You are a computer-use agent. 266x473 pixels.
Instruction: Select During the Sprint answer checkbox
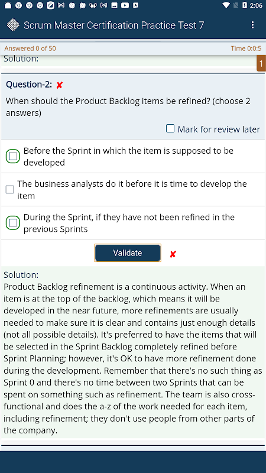click(13, 223)
